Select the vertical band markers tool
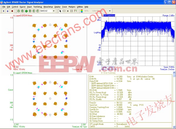Viewport: 176px width, 129px height. pyautogui.click(x=72, y=11)
